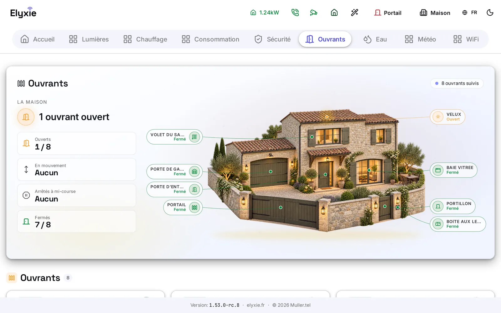The image size is (501, 313).
Task: Open the elyxie.fr footer link
Action: click(x=256, y=305)
